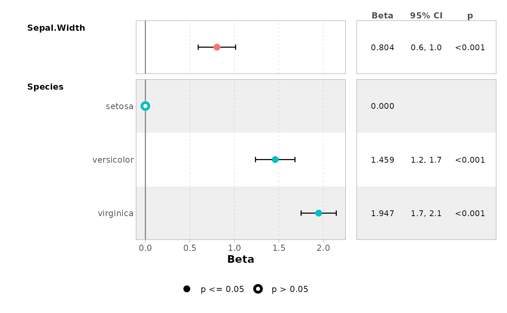Click the Sepal.Width group heading

(56, 28)
